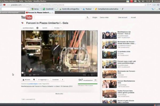Toggle the Mi piace like button
Screen dimensions: 160x106
(x=26, y=79)
